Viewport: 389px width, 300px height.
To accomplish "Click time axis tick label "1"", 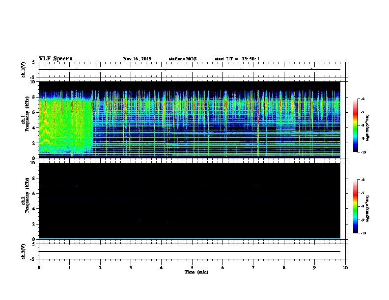I will 69,268.
